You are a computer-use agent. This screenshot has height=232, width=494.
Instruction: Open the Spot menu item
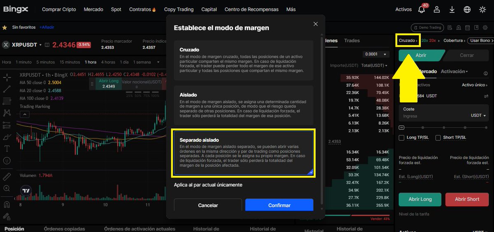click(x=116, y=9)
